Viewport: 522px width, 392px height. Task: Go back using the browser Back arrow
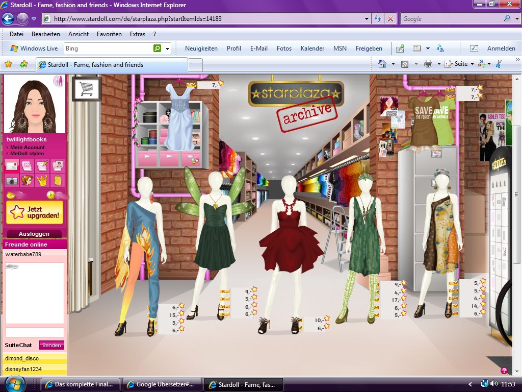click(8, 19)
